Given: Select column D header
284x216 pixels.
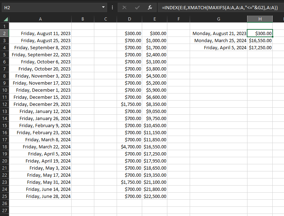Looking at the screenshot, I should (129, 19).
